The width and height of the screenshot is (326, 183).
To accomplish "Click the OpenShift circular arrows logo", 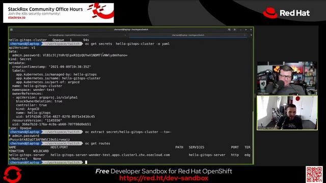I will coord(12,174).
